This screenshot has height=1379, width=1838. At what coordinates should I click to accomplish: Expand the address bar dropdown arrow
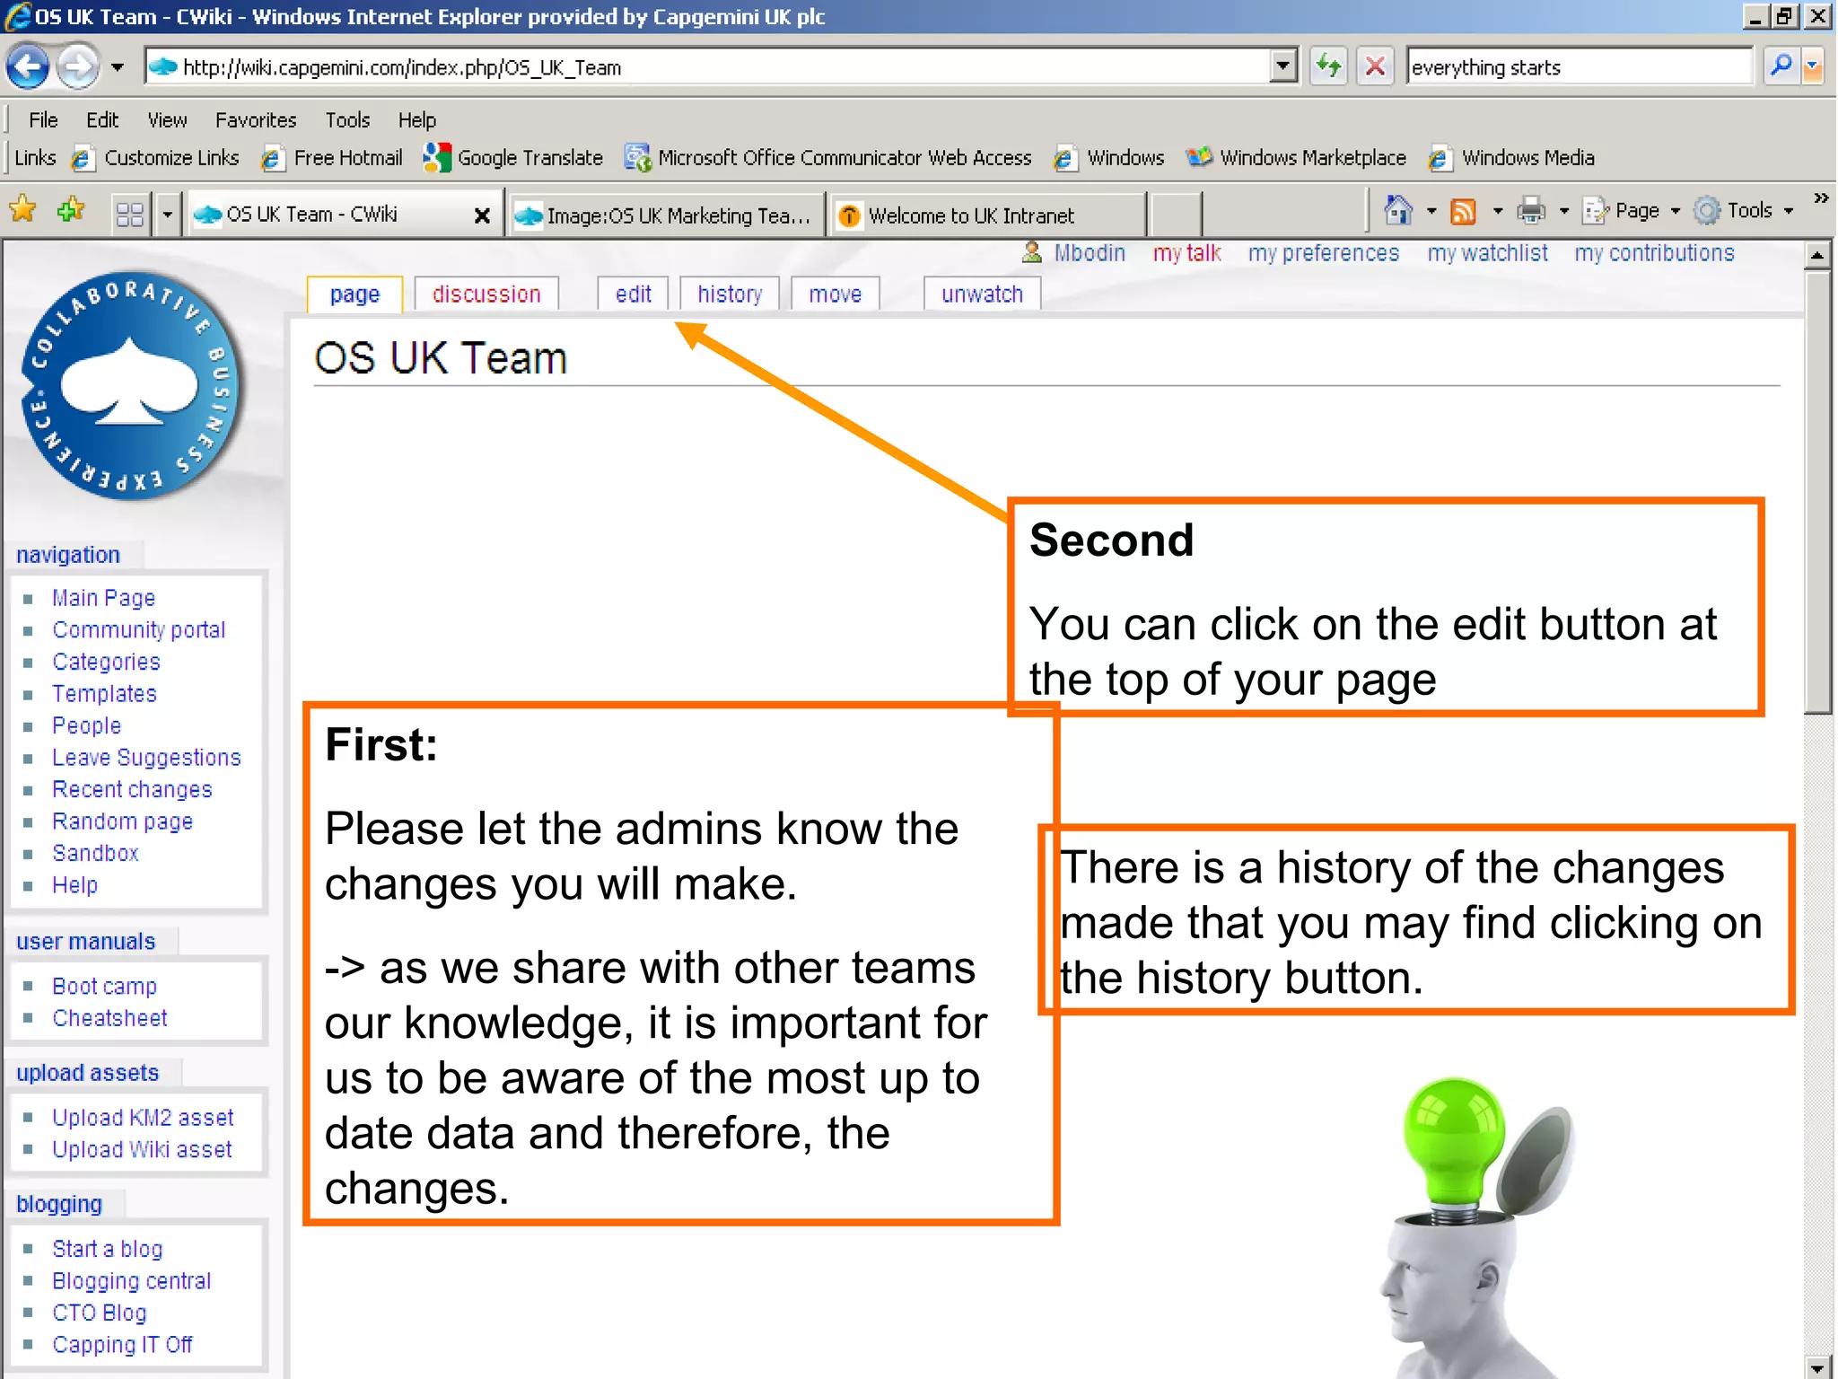pos(1283,66)
